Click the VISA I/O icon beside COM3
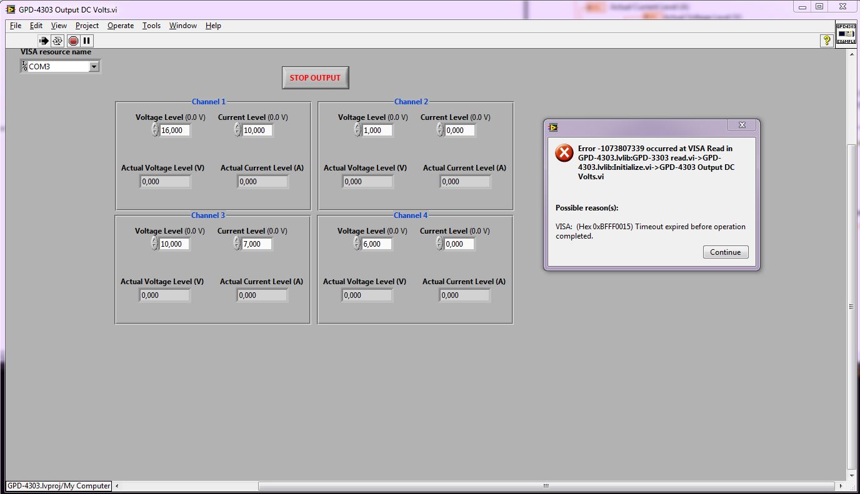 point(24,66)
